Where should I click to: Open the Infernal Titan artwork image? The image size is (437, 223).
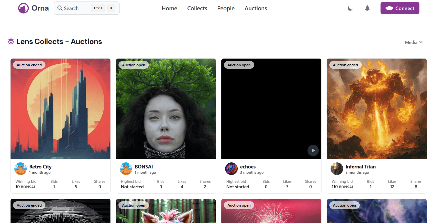pyautogui.click(x=377, y=109)
